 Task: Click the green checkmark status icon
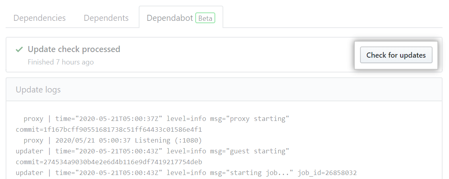click(19, 49)
